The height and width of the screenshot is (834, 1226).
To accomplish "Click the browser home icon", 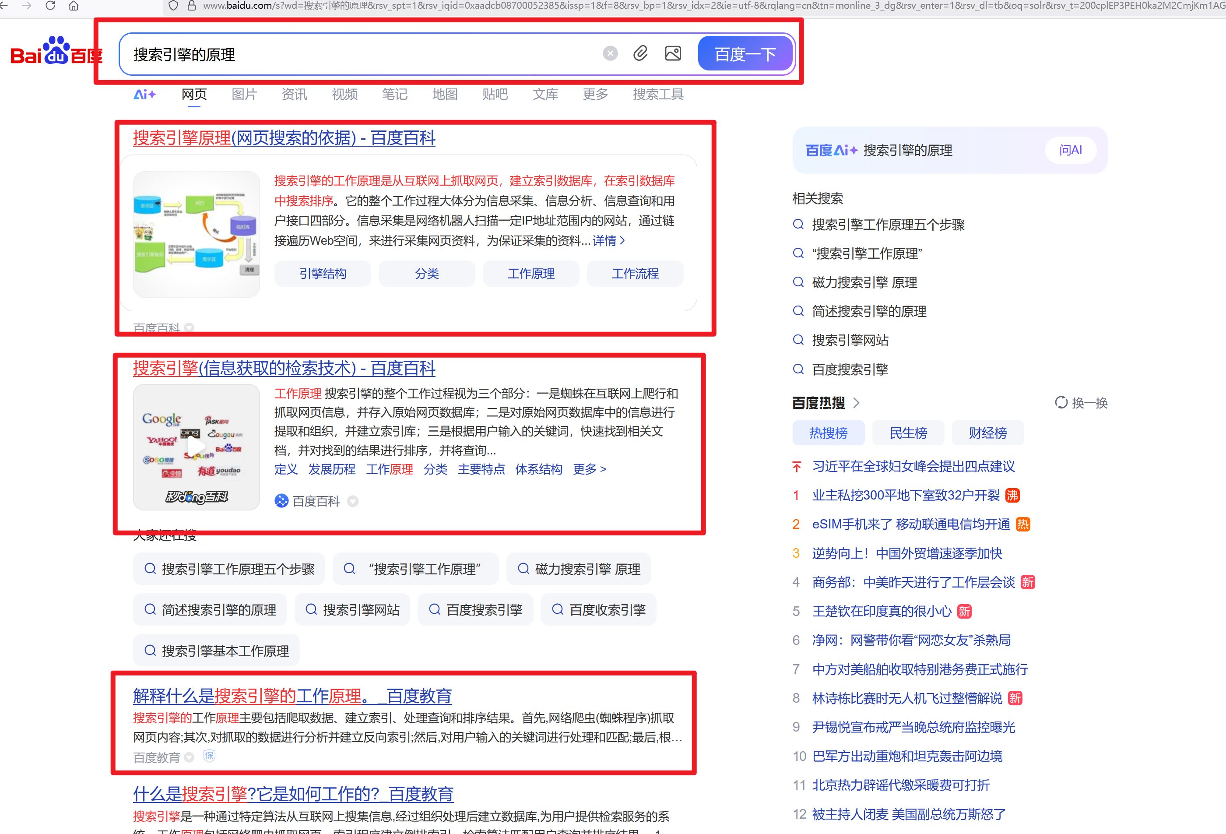I will pos(74,7).
